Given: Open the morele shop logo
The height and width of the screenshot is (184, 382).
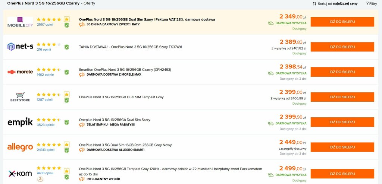Looking at the screenshot, I should (x=20, y=72).
